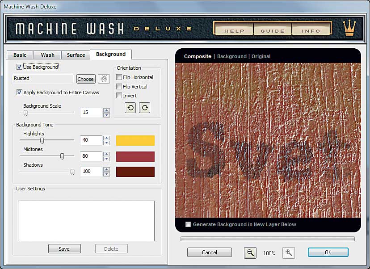Increase Midtones value with up arrow
This screenshot has width=370, height=269.
click(x=107, y=154)
